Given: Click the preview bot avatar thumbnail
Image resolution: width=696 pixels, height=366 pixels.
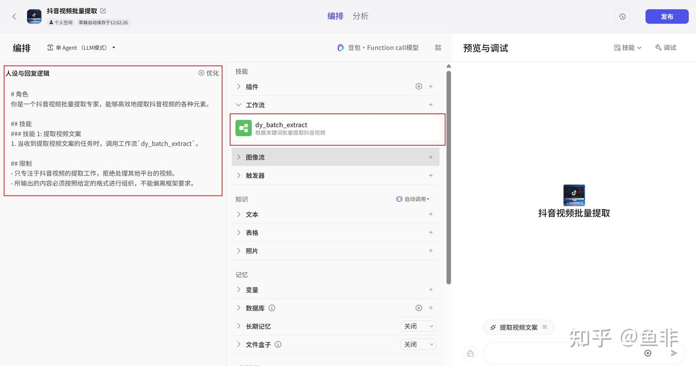Looking at the screenshot, I should [574, 195].
